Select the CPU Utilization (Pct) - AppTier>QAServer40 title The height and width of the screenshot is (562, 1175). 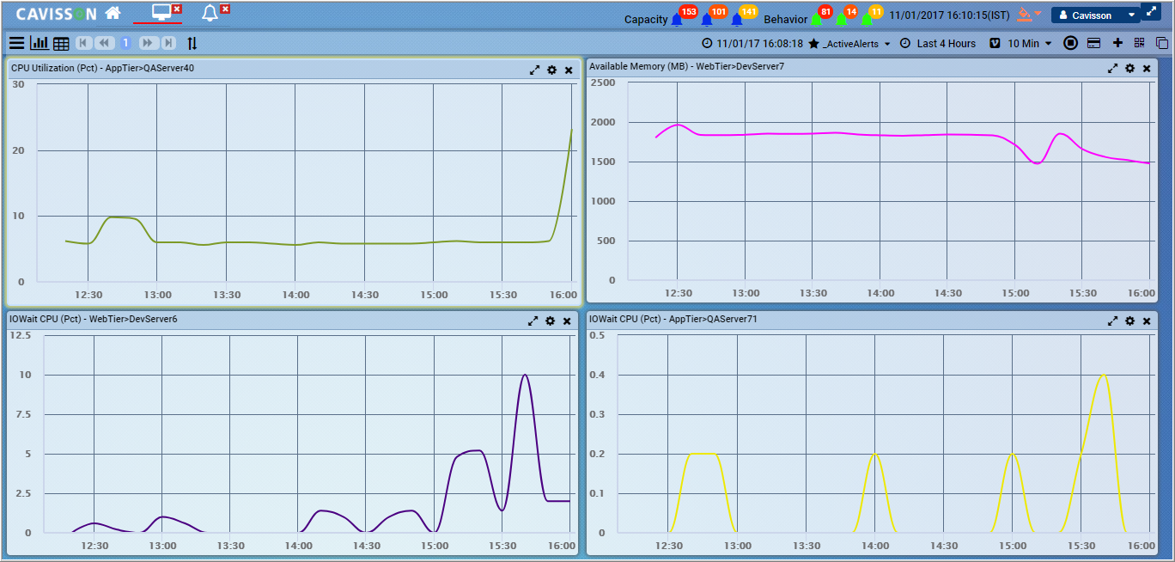coord(103,69)
